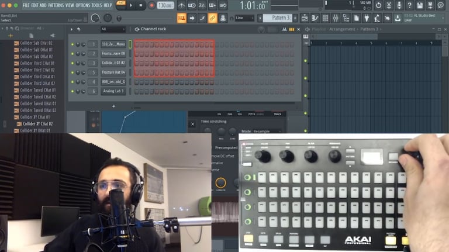Open the Line snap dropdown
The height and width of the screenshot is (252, 449).
[244, 18]
